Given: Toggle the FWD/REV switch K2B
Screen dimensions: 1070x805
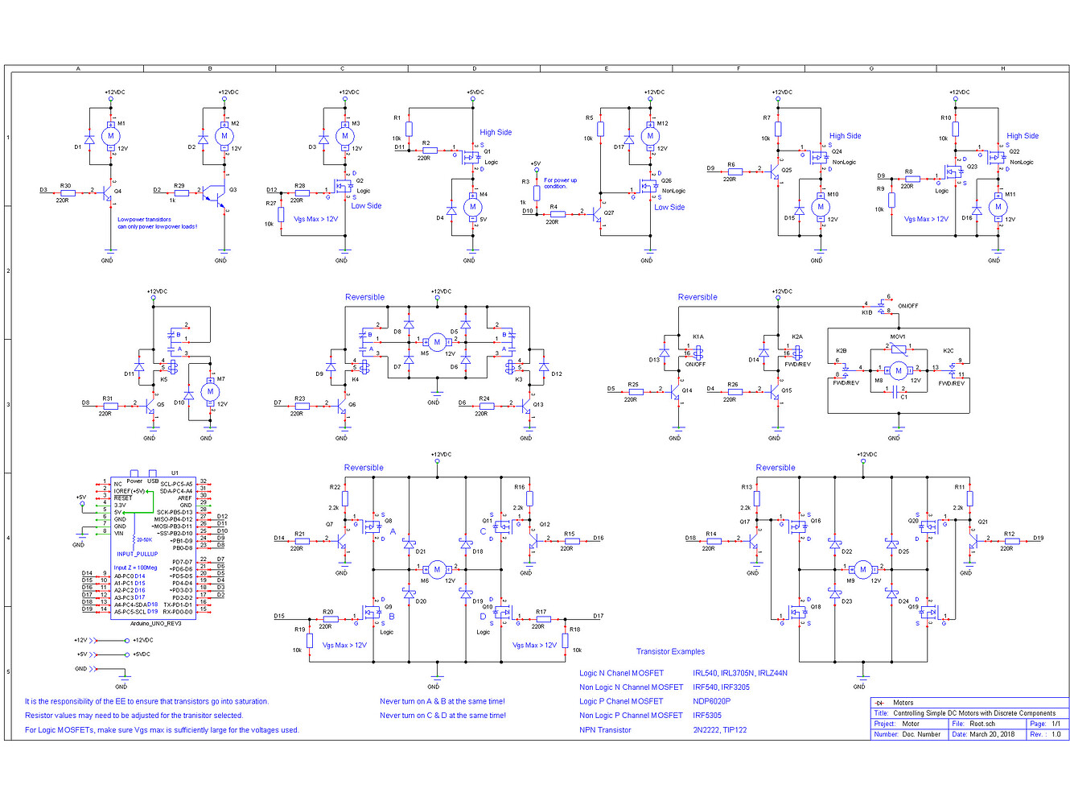Looking at the screenshot, I should click(845, 370).
